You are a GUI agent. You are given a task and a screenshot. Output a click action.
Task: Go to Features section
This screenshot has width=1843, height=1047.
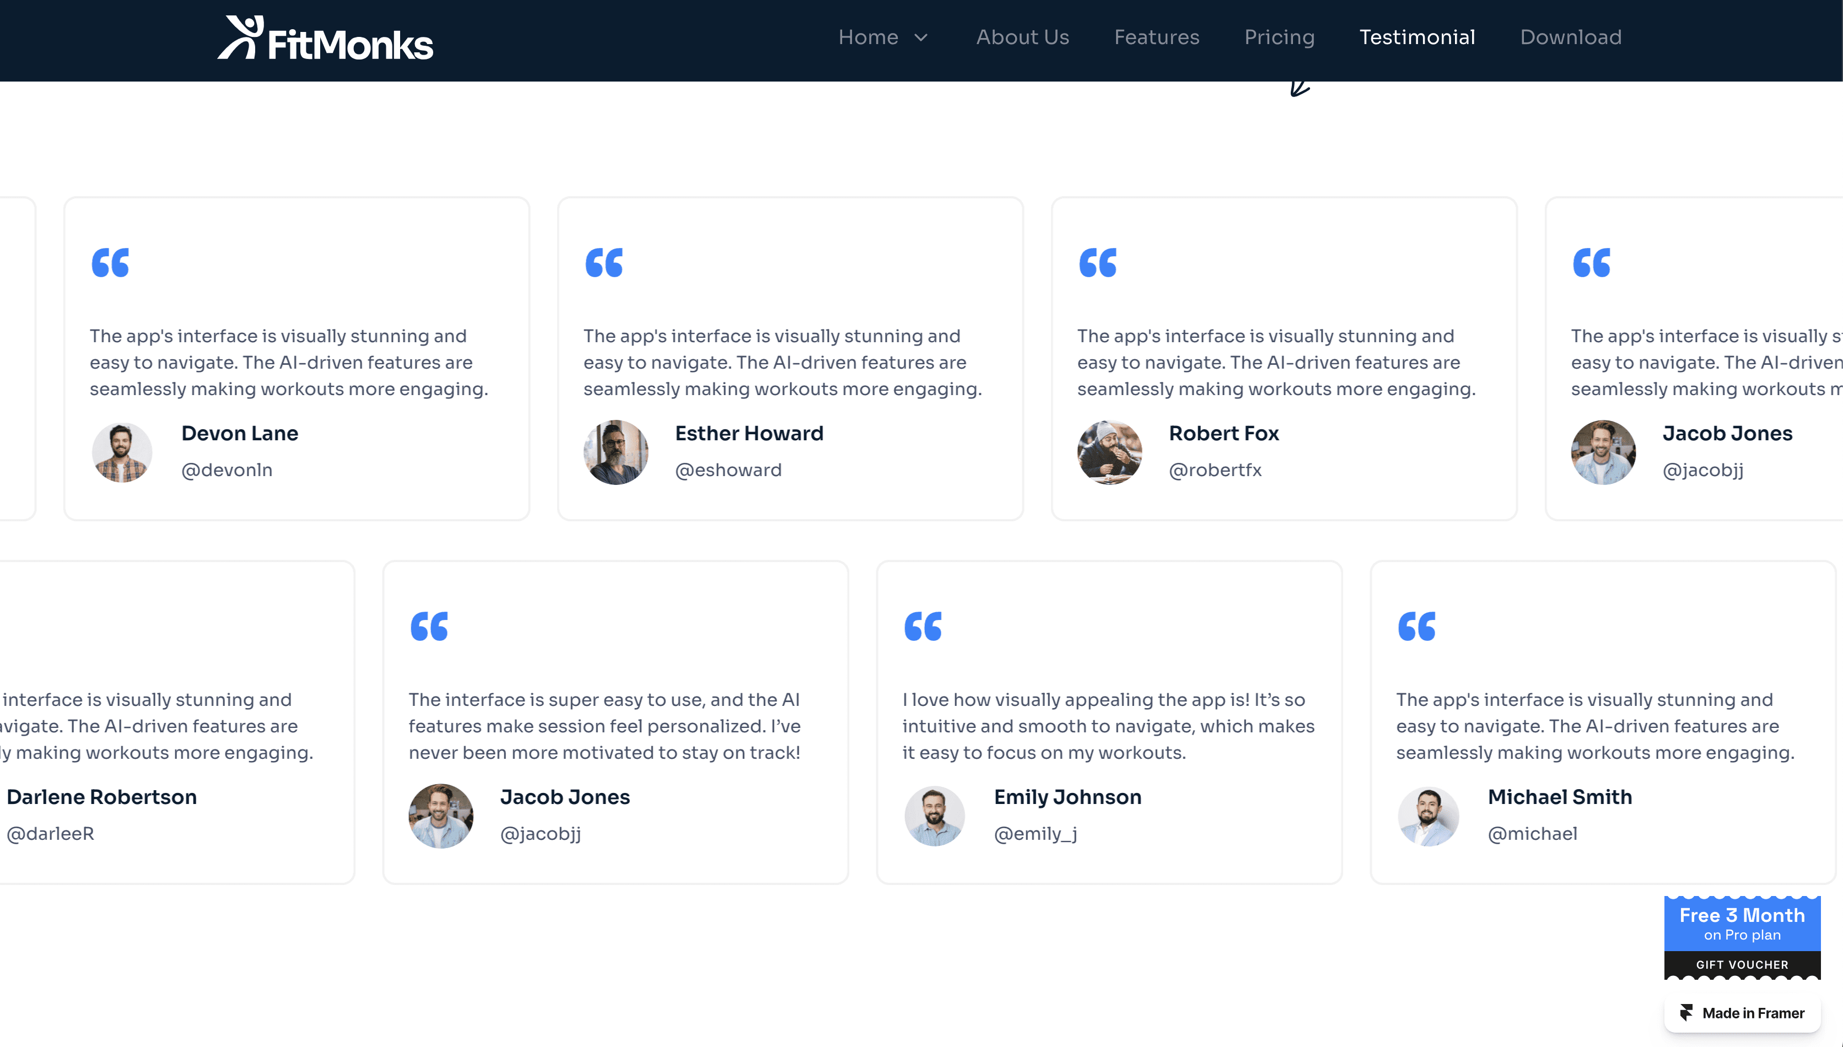pyautogui.click(x=1156, y=37)
